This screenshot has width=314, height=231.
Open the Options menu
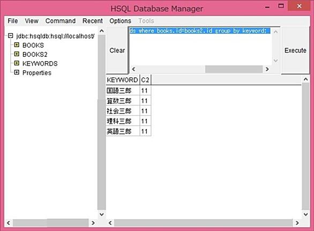coord(121,21)
